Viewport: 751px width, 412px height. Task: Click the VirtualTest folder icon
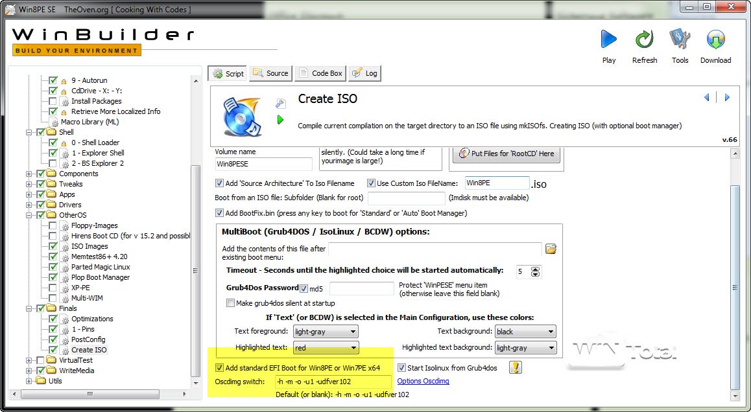pyautogui.click(x=52, y=360)
